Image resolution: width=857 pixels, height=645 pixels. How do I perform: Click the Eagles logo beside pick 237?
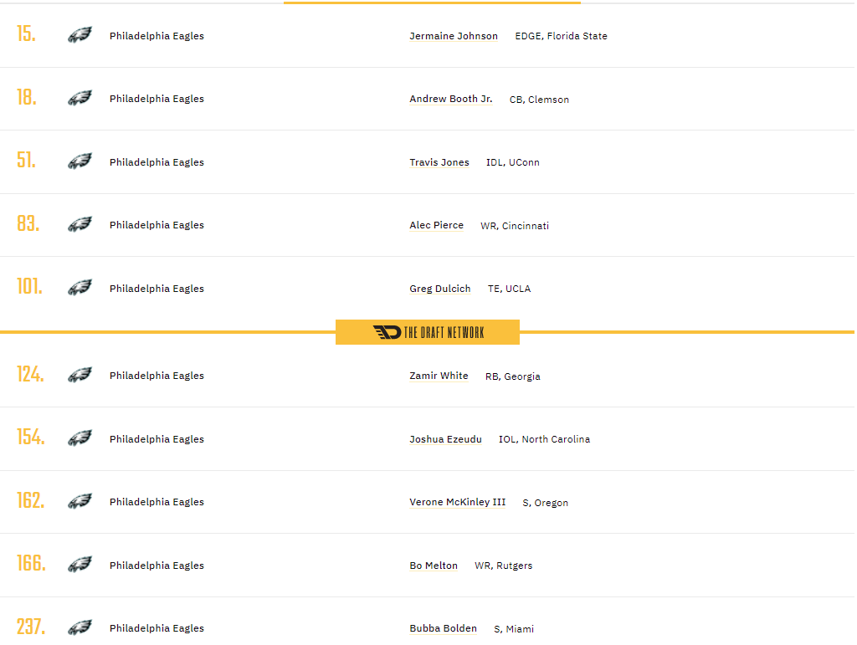click(80, 627)
